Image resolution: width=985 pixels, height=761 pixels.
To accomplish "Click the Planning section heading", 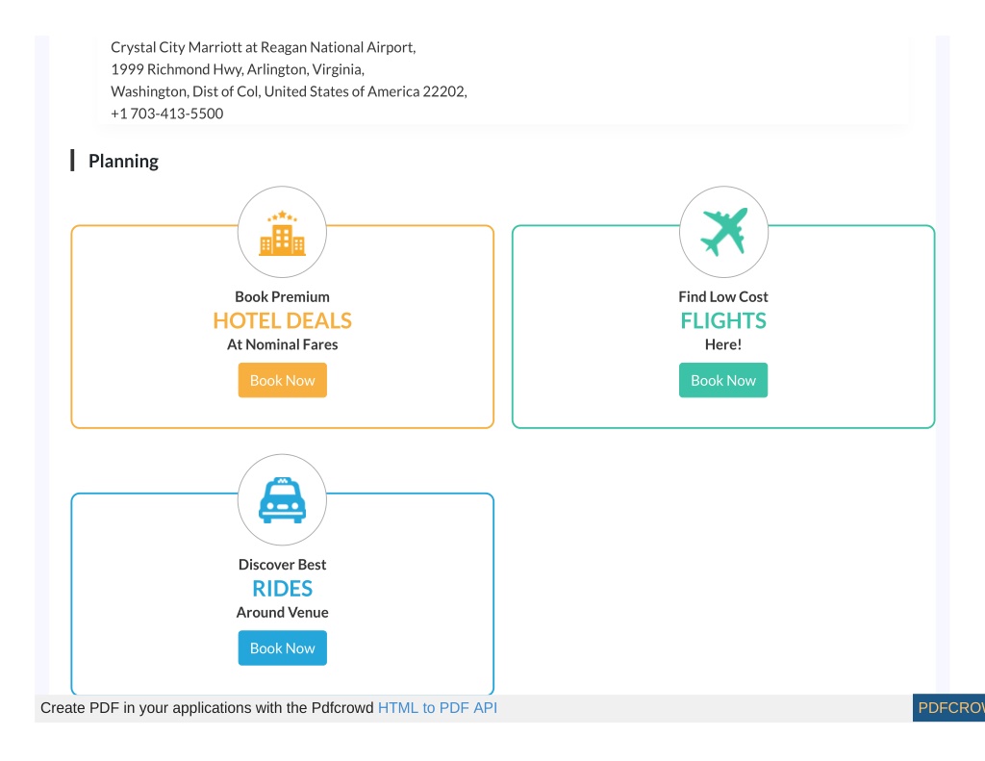I will (123, 161).
